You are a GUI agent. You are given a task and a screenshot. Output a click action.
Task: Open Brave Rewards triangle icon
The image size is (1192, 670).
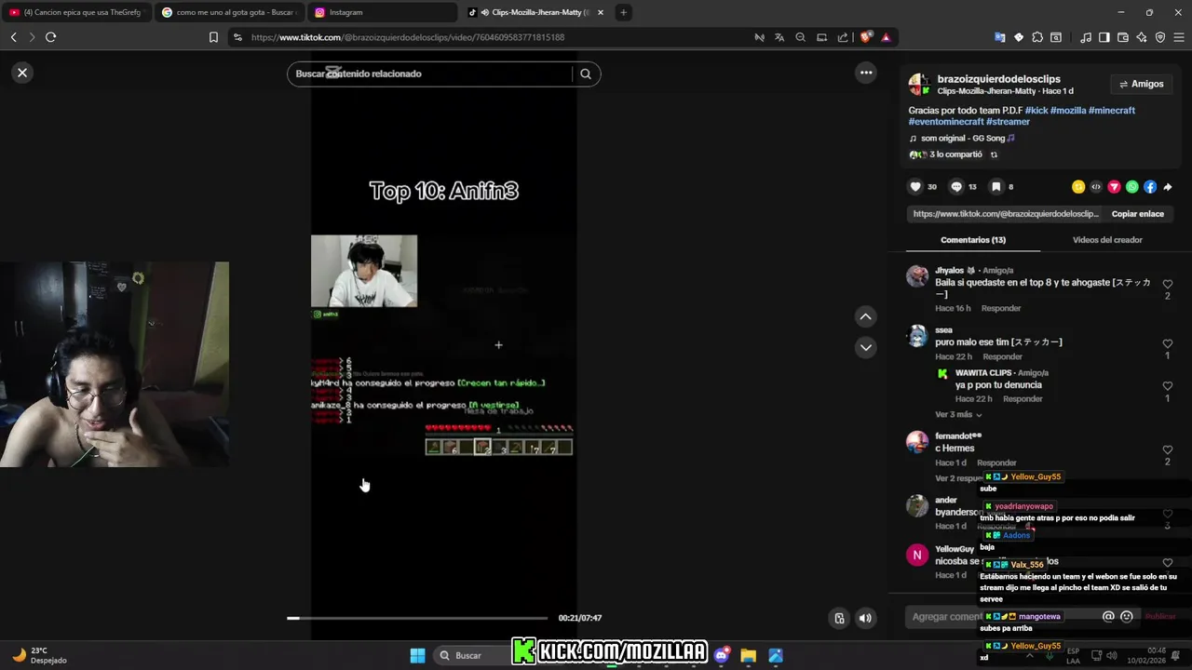point(886,37)
